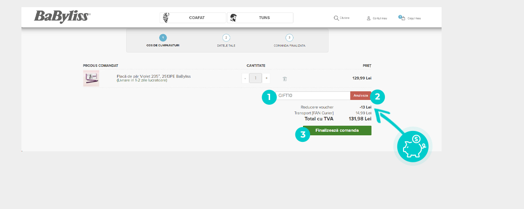
Task: Click the piggy bank savings icon
Action: (413, 146)
